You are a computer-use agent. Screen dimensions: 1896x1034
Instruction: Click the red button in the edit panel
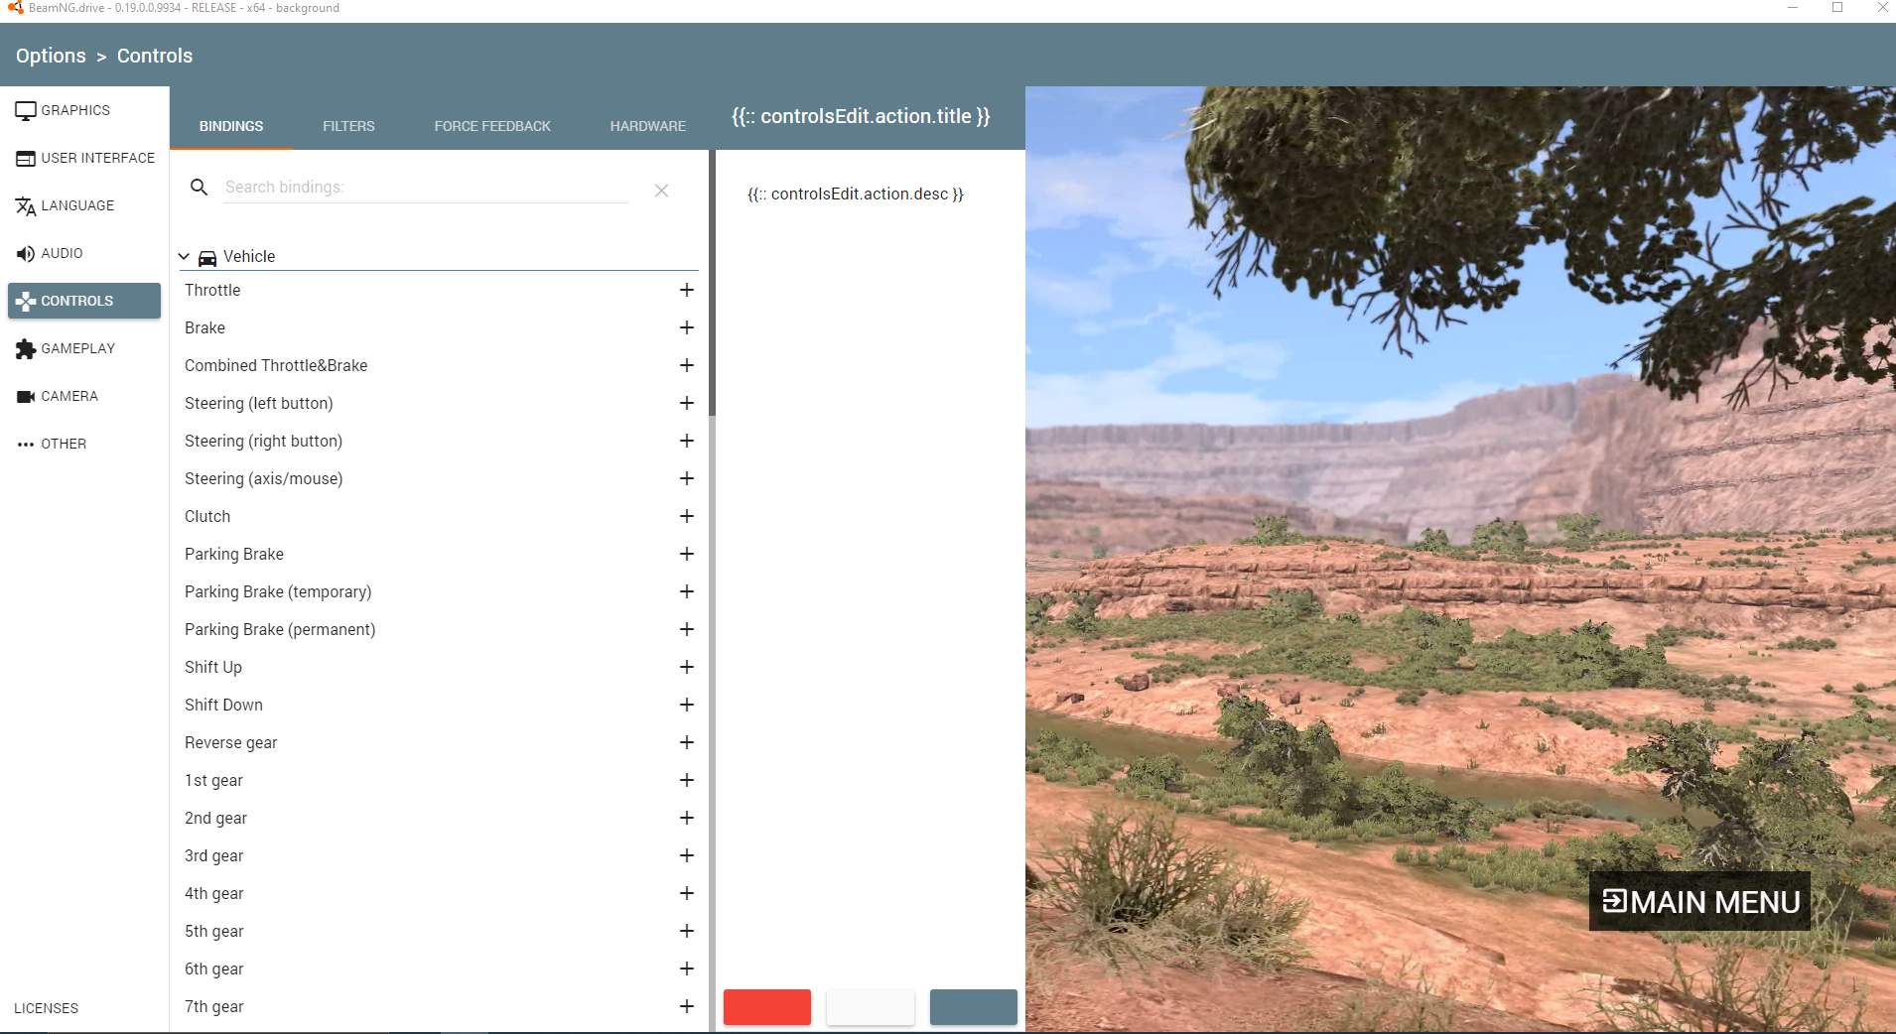(x=767, y=1007)
